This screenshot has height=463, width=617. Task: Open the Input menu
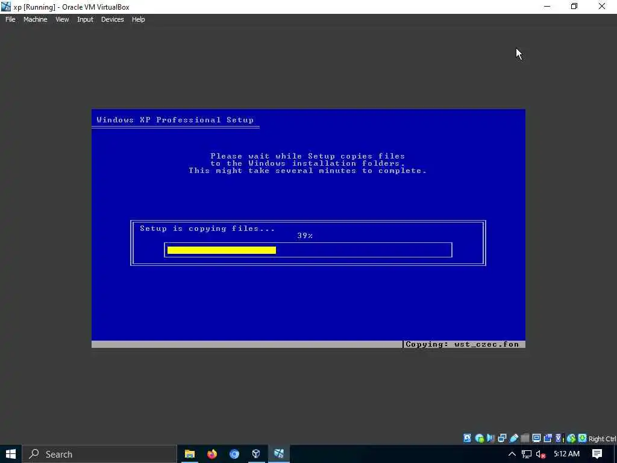(85, 19)
